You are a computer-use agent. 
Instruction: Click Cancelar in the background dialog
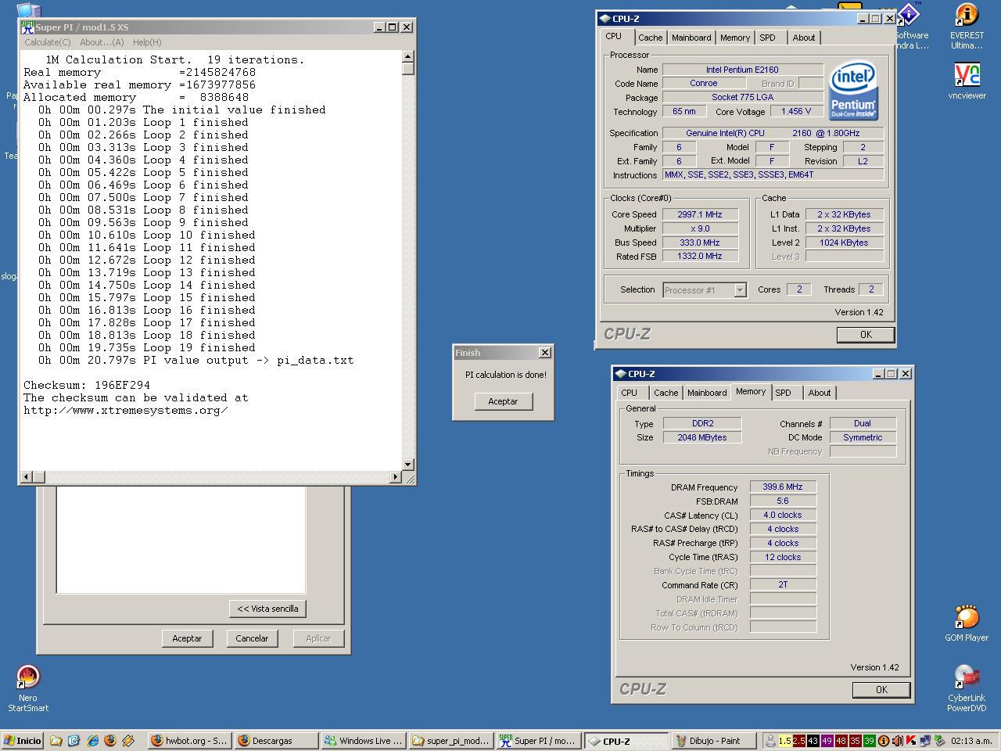point(252,638)
